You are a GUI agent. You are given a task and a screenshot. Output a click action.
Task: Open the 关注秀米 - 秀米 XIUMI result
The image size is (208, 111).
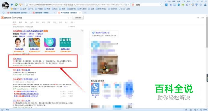[x=21, y=101]
